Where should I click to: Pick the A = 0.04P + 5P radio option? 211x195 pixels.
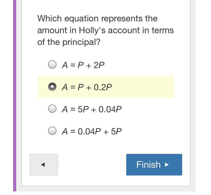click(52, 131)
